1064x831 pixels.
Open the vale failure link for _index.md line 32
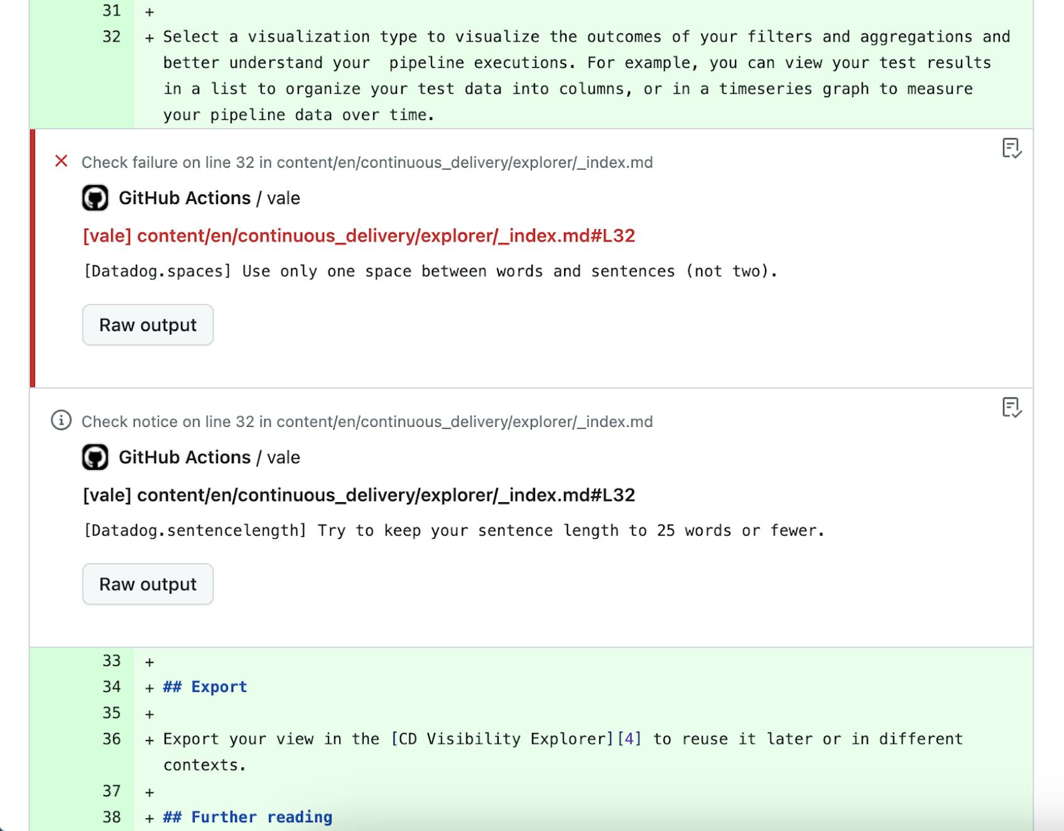click(359, 235)
